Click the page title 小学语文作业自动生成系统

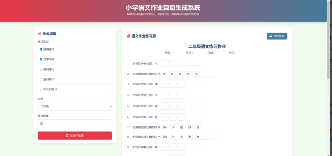pos(163,8)
